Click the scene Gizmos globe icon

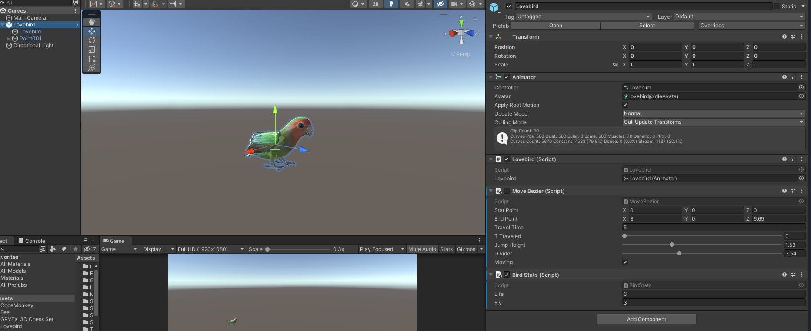tap(472, 4)
